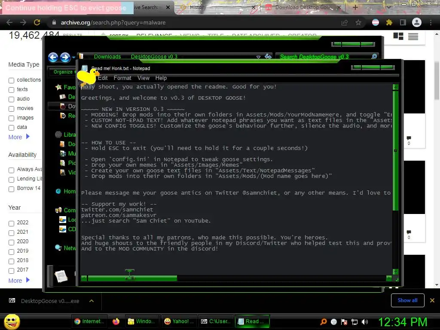Dismiss the downloads bar with X
The width and height of the screenshot is (440, 330).
432,300
